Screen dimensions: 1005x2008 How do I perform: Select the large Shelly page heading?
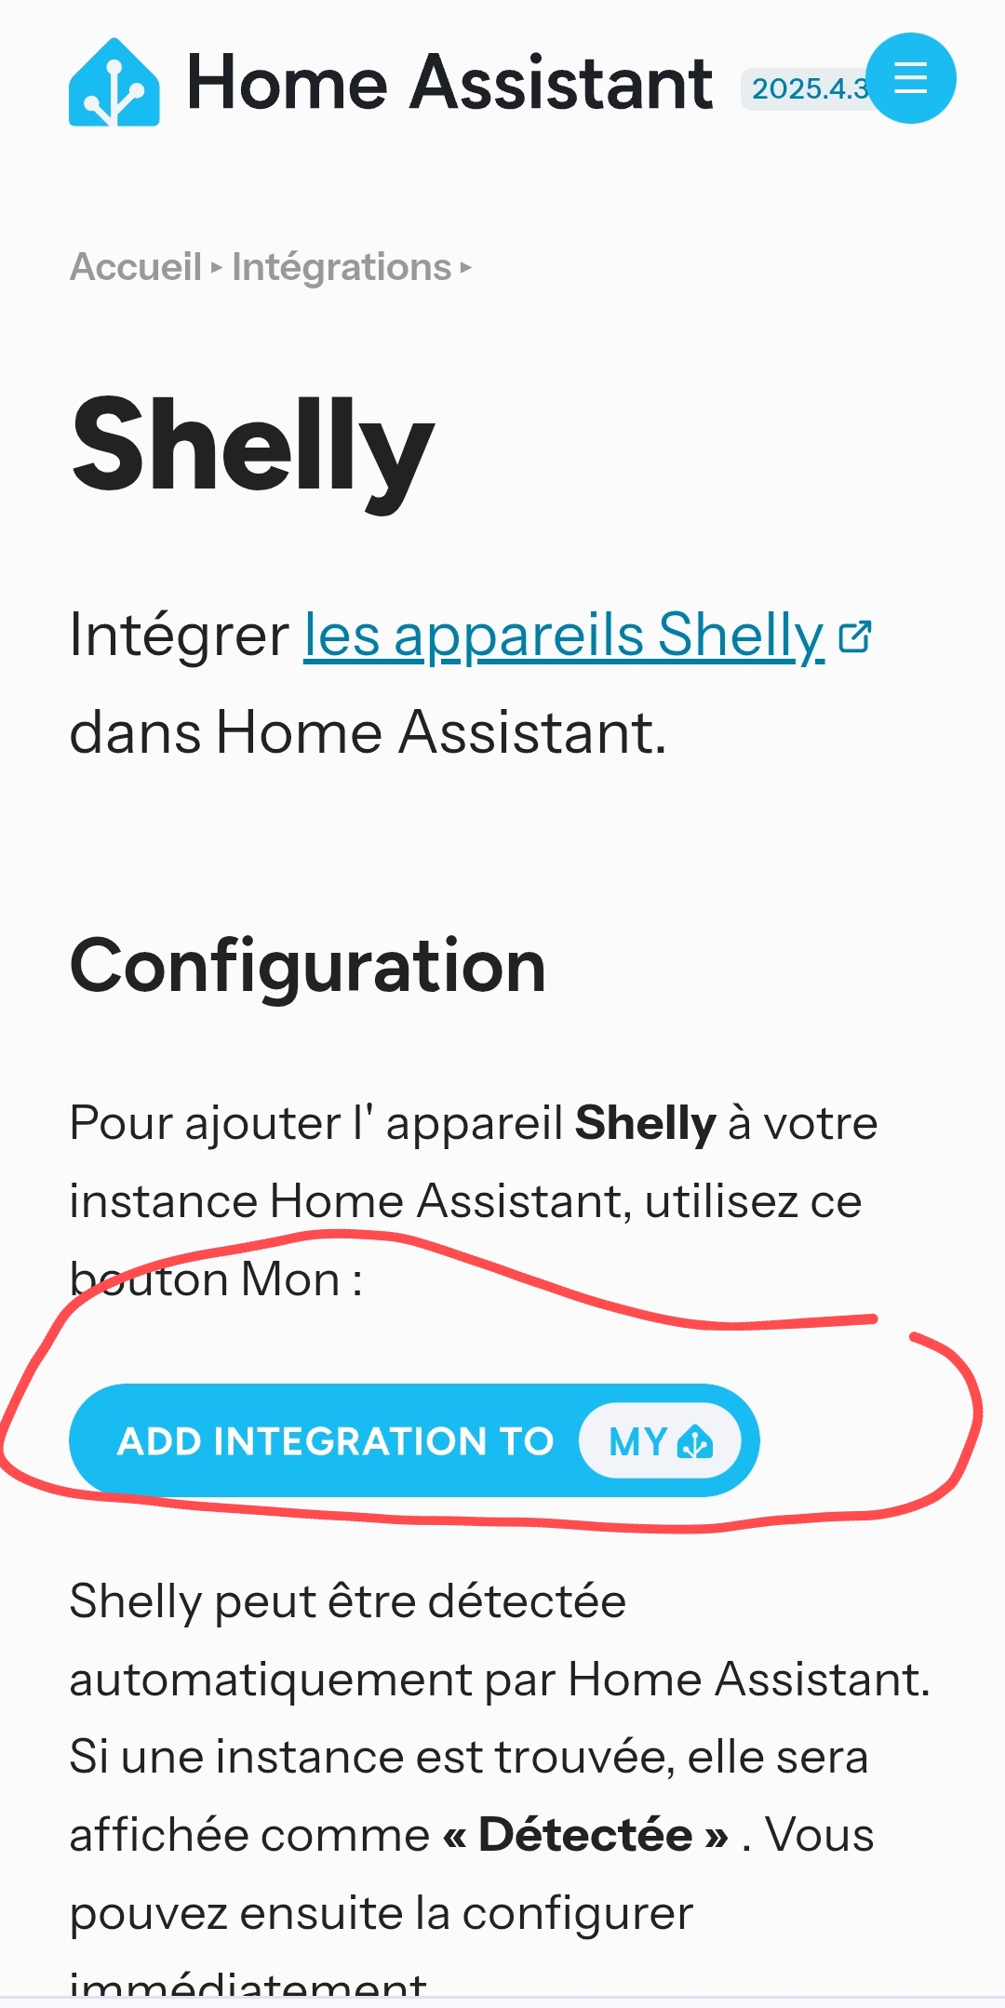point(252,448)
